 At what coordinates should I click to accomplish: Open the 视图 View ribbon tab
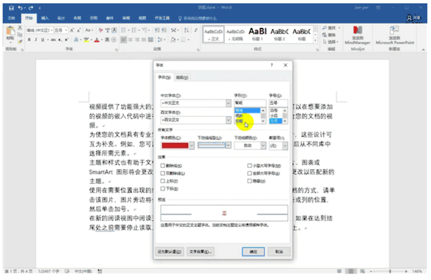click(142, 18)
